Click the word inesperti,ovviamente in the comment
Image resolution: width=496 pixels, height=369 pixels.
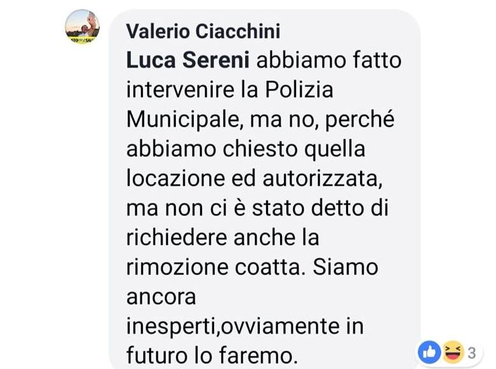pyautogui.click(x=232, y=327)
